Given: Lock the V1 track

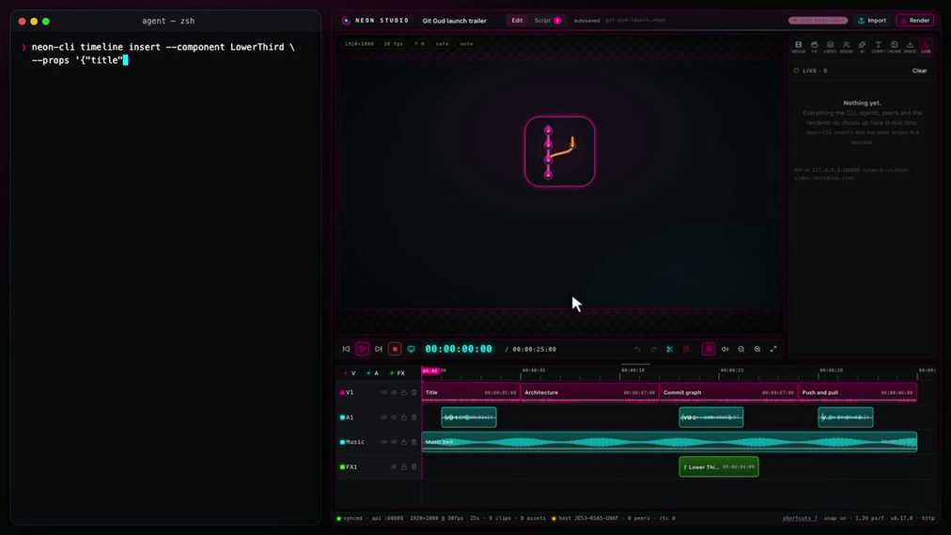Looking at the screenshot, I should [404, 392].
